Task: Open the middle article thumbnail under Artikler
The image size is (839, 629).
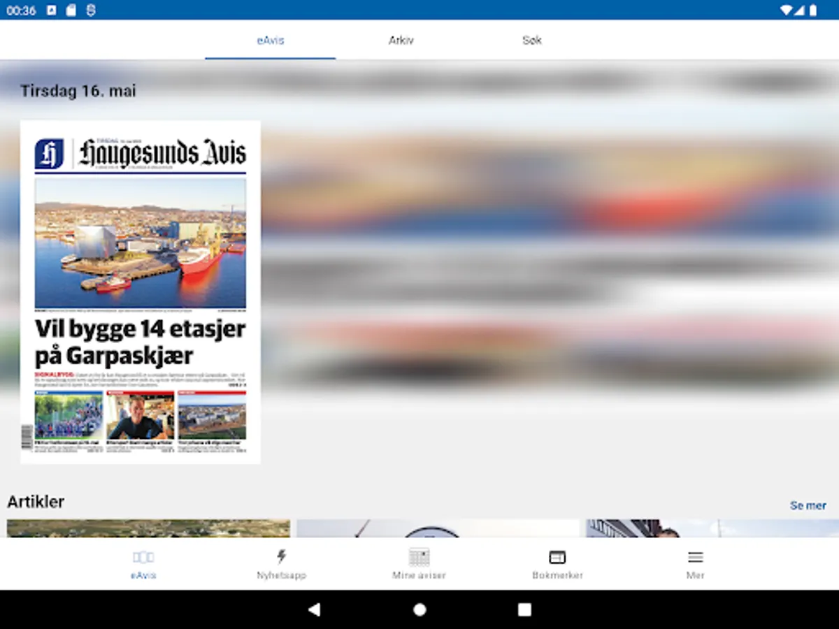Action: [x=438, y=528]
